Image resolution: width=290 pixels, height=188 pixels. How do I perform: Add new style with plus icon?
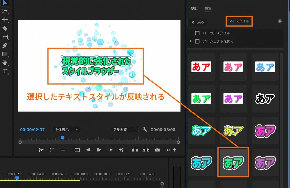point(280,21)
